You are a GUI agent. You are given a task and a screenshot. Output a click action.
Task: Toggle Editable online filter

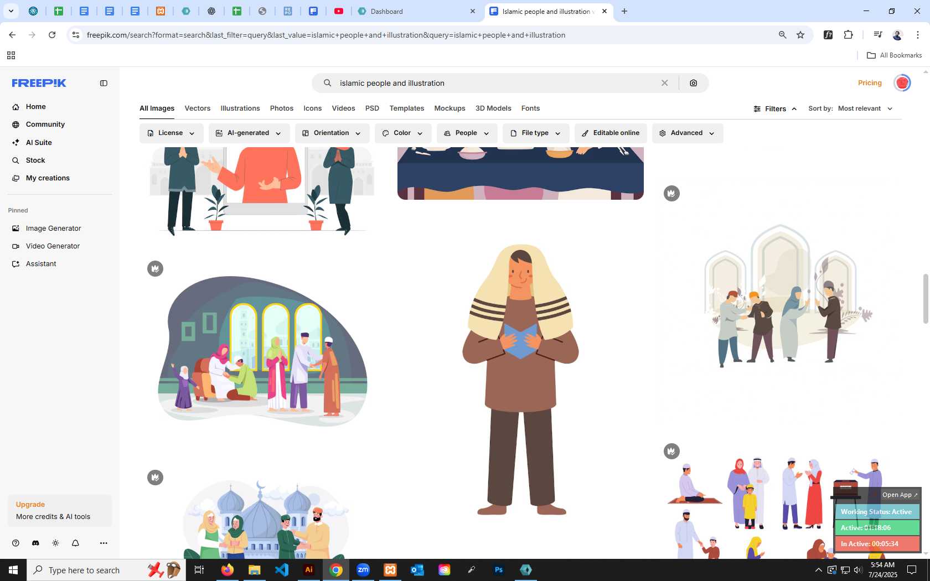click(610, 133)
